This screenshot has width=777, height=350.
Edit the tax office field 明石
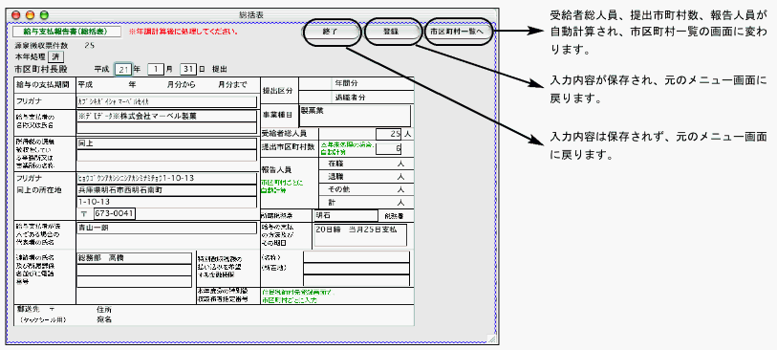click(x=345, y=215)
